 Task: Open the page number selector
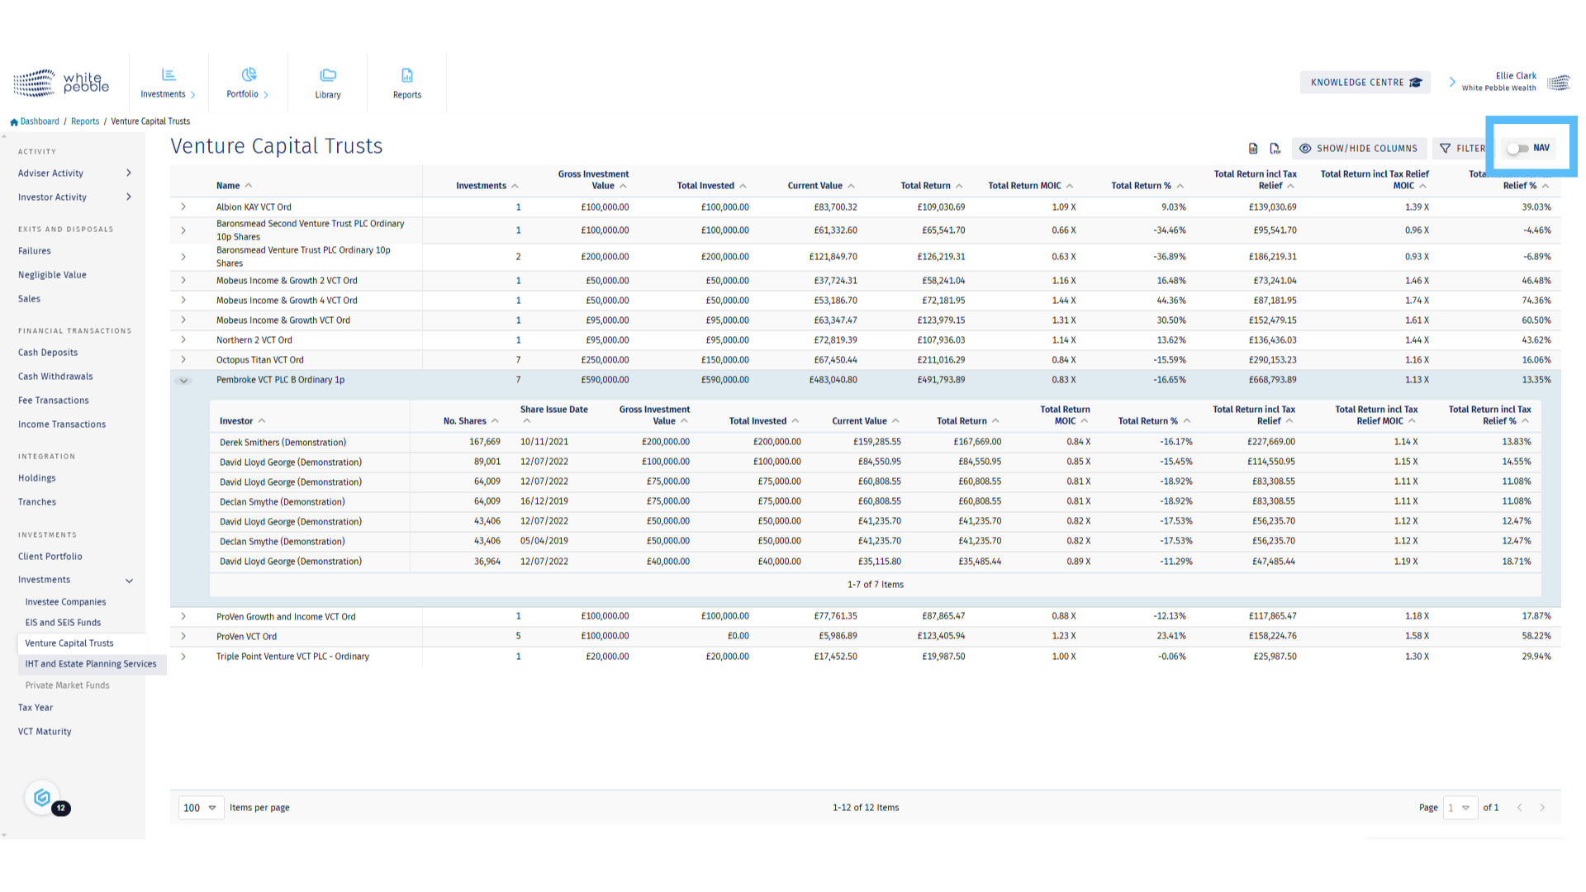(1460, 808)
